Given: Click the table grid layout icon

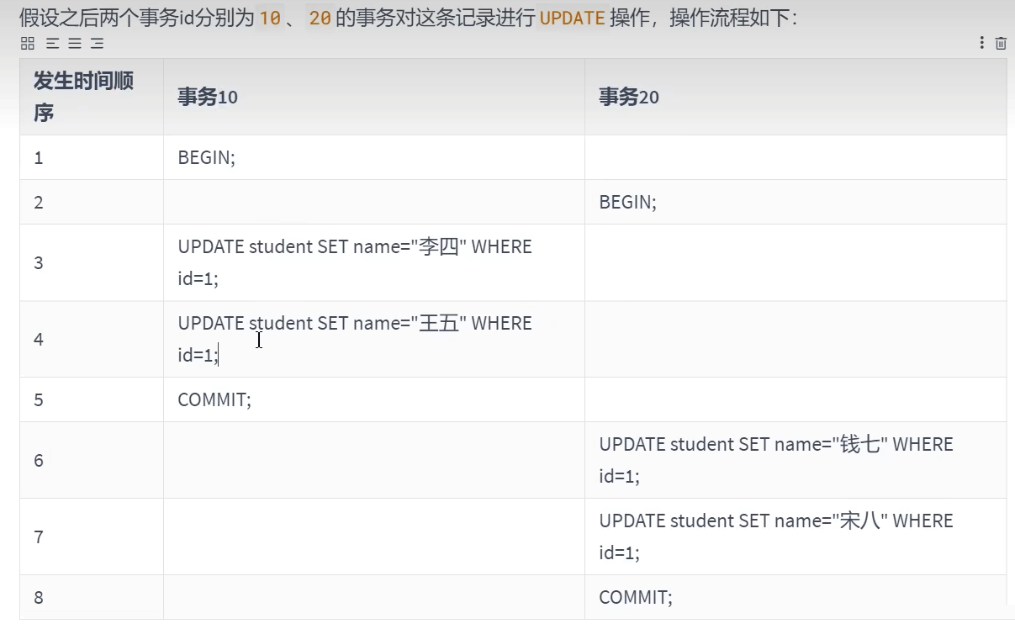Looking at the screenshot, I should click(x=27, y=44).
